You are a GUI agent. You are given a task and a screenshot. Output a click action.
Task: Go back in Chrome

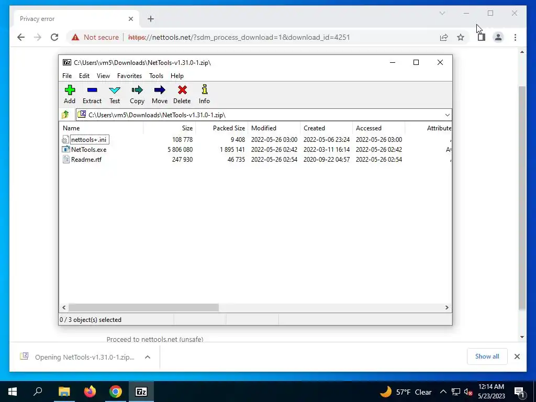[x=21, y=37]
